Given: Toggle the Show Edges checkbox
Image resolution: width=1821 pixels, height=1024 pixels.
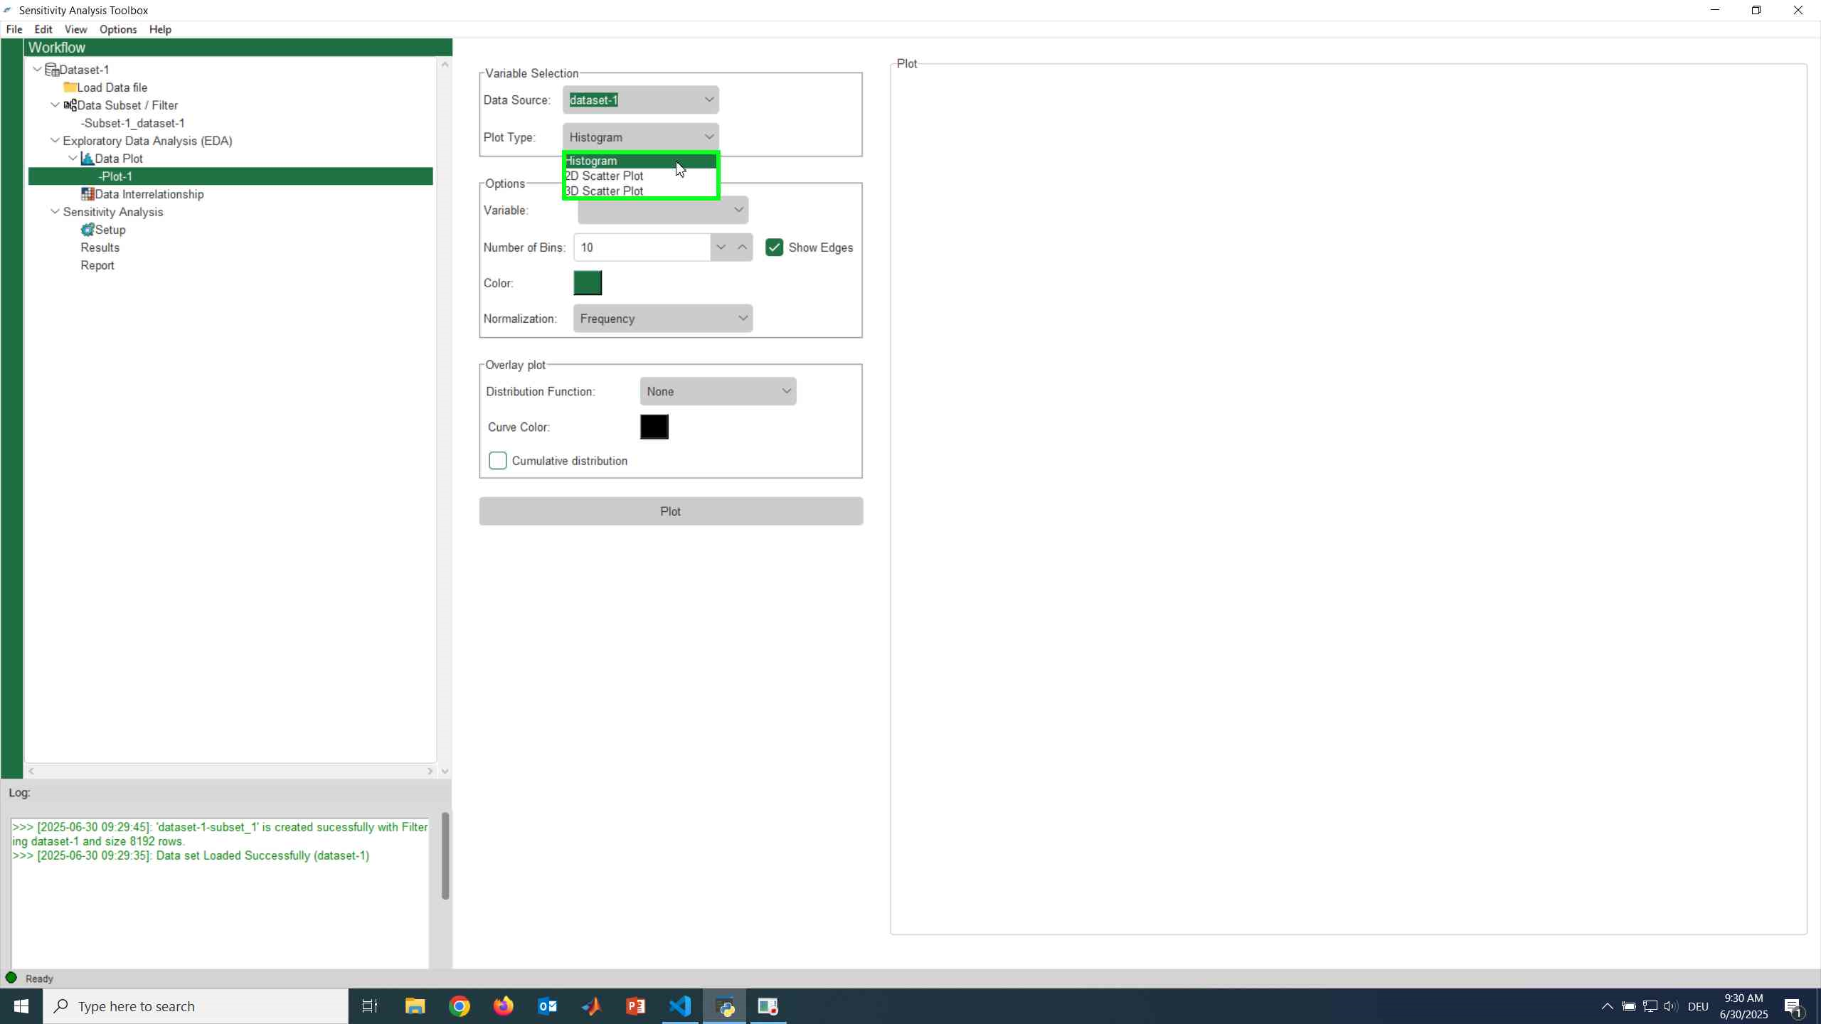Looking at the screenshot, I should click(x=774, y=247).
